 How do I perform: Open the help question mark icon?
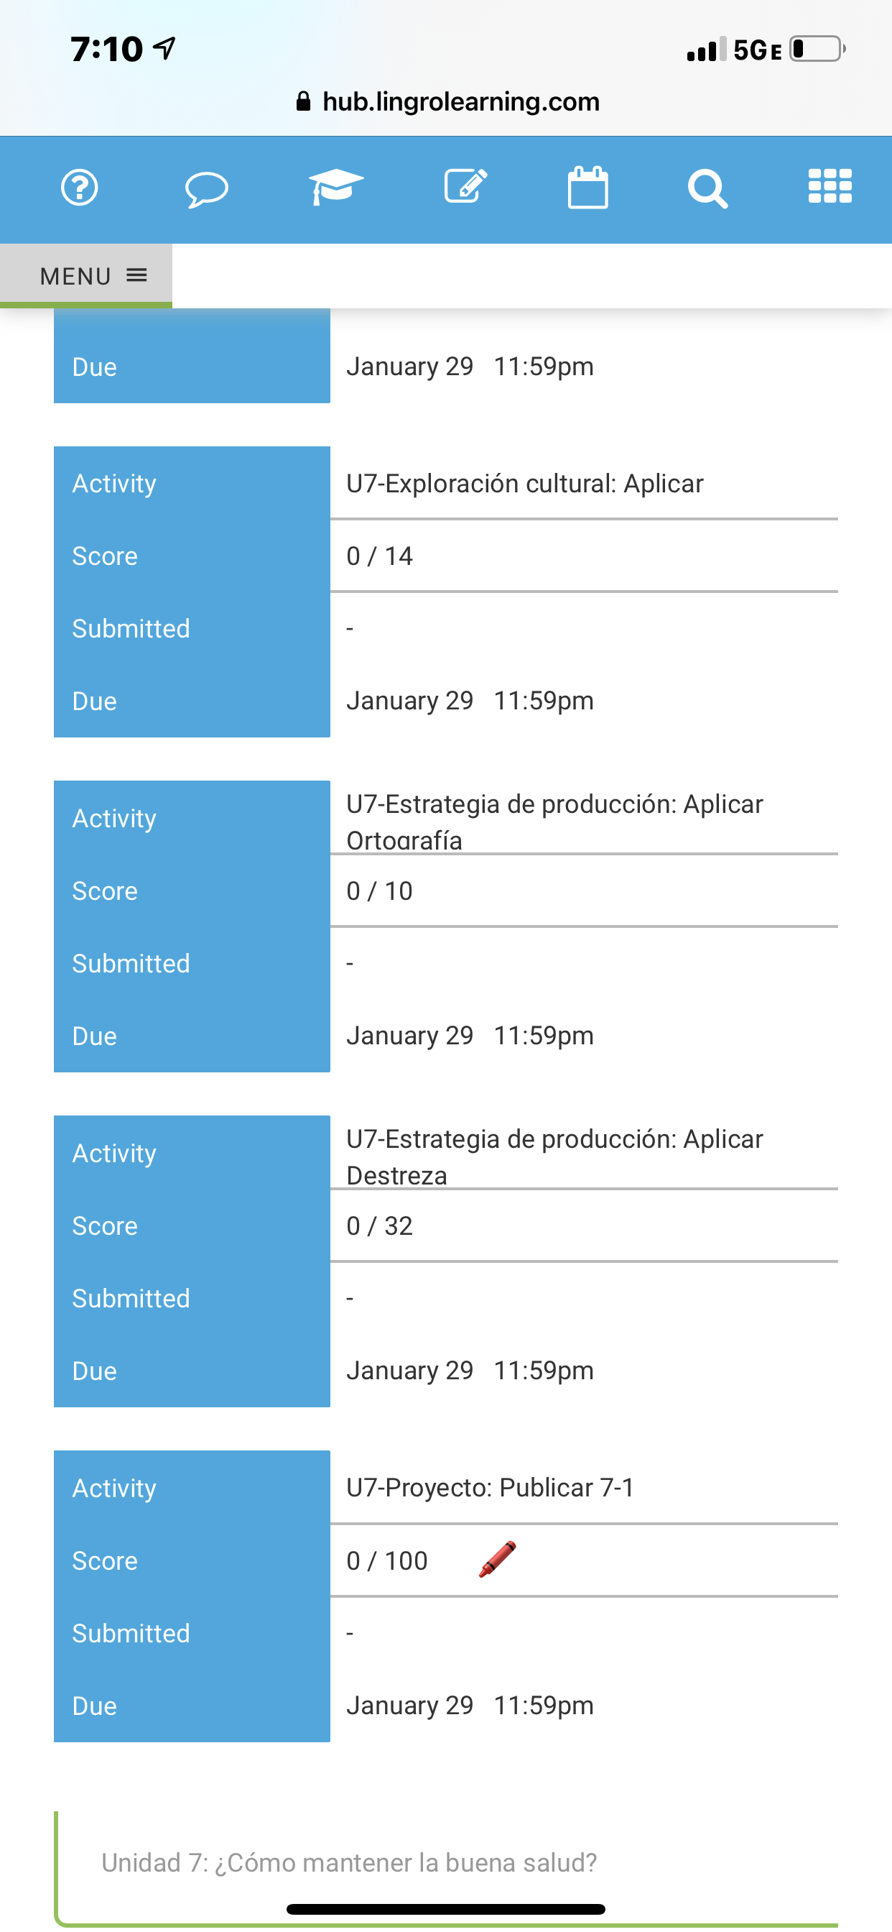(80, 188)
